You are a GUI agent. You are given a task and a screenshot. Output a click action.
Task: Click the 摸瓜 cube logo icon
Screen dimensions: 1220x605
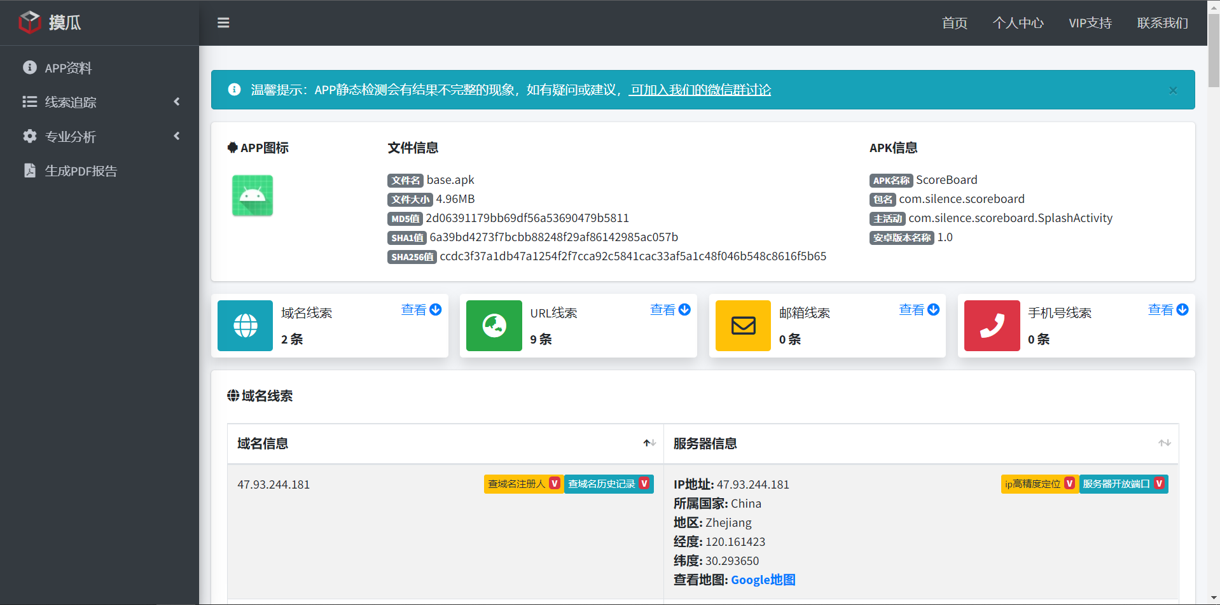(x=30, y=22)
